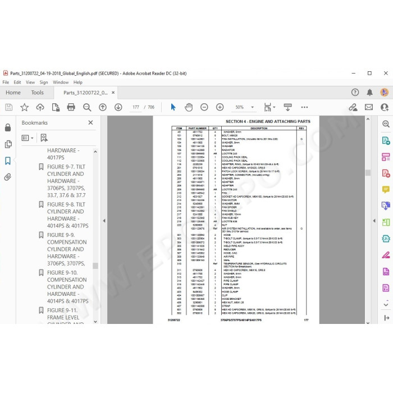Viewport: 393px width, 393px height.
Task: Find the current bookmark icon
Action: (x=44, y=138)
